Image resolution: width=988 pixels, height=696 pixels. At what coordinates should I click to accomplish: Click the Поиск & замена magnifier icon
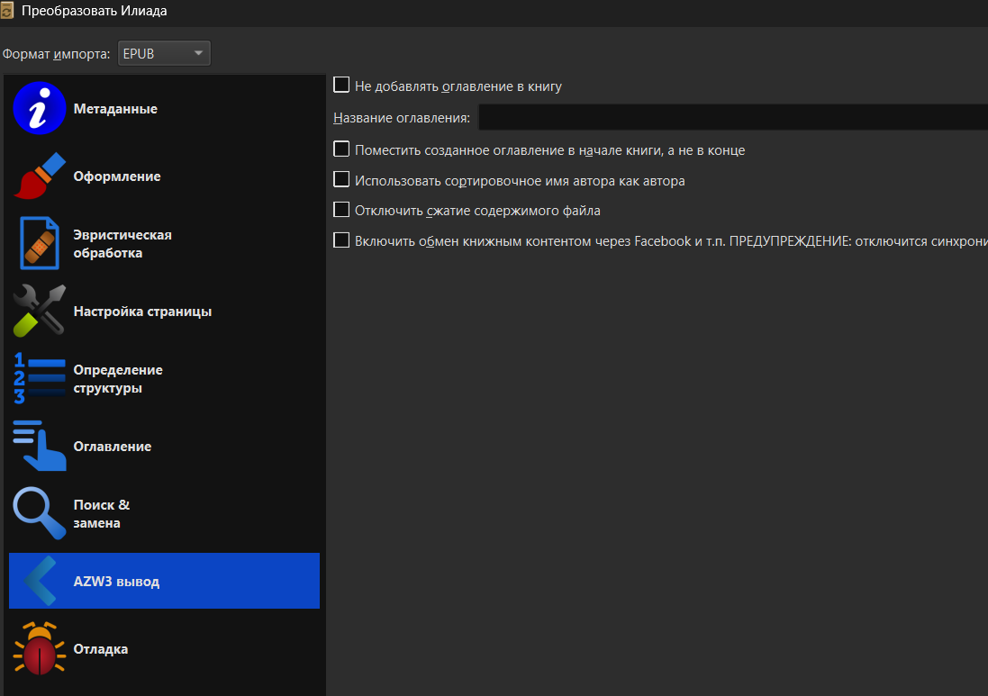[x=40, y=513]
